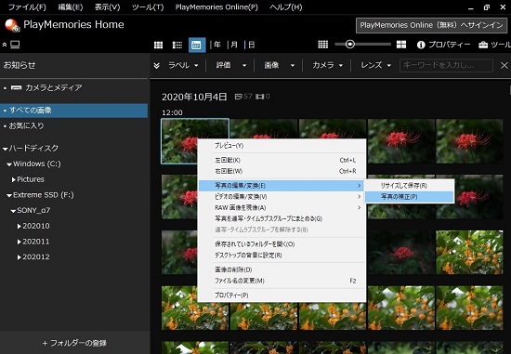Sign in via PlayMemories Online button
The width and height of the screenshot is (511, 354).
pyautogui.click(x=431, y=25)
